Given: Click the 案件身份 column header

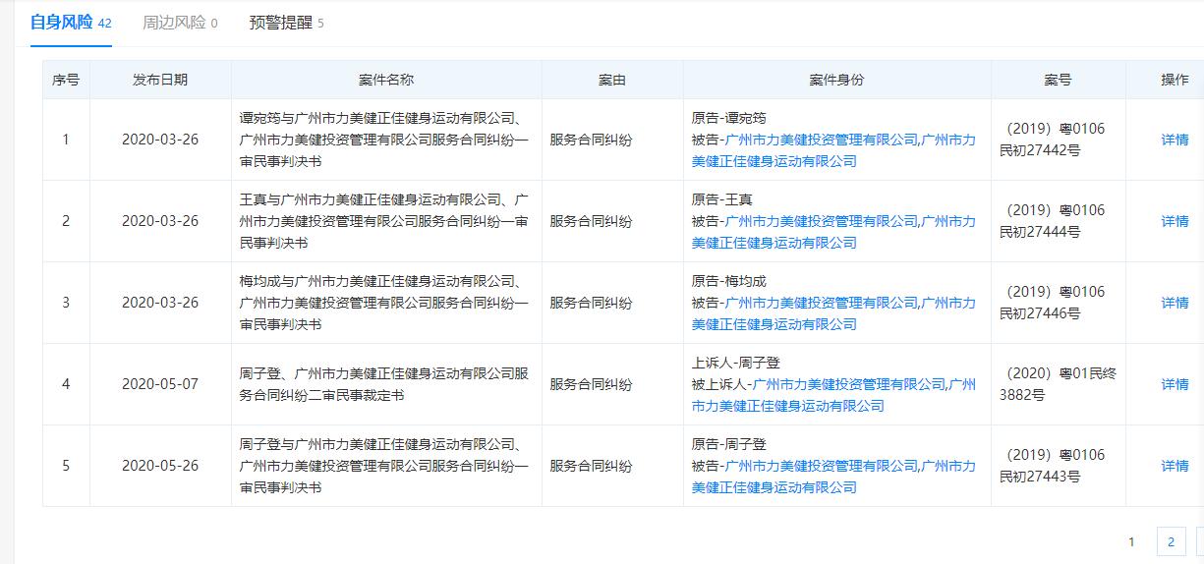Looking at the screenshot, I should [836, 80].
